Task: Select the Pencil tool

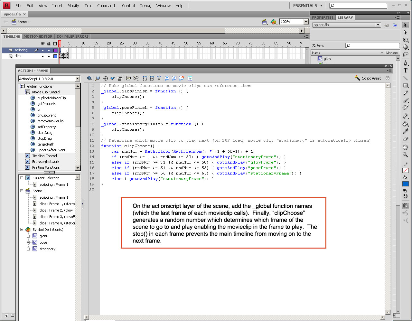Action: (x=405, y=93)
